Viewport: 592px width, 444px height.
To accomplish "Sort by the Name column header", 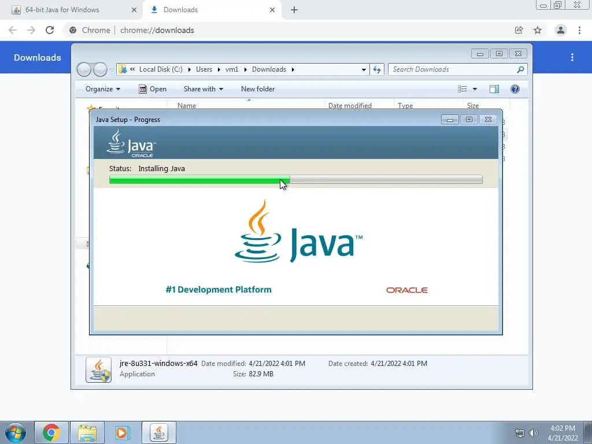I will [x=245, y=105].
